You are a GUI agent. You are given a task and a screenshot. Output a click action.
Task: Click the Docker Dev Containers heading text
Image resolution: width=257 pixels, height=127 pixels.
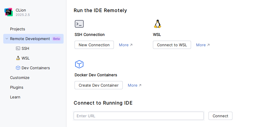pos(96,75)
